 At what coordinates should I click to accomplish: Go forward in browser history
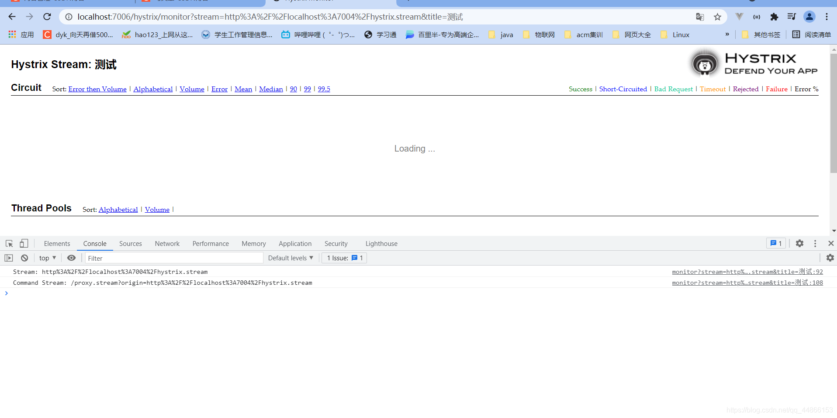(x=29, y=17)
